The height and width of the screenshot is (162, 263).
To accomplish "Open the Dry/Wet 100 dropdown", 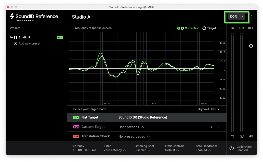I will [x=209, y=109].
